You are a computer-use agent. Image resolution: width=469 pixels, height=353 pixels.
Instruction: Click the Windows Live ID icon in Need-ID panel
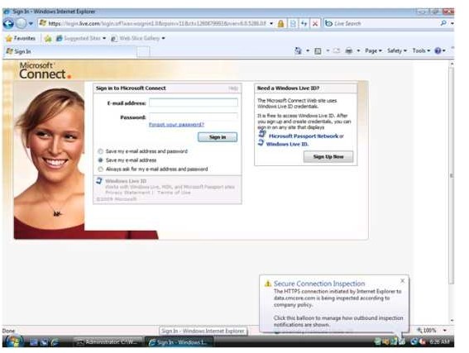[x=261, y=142]
